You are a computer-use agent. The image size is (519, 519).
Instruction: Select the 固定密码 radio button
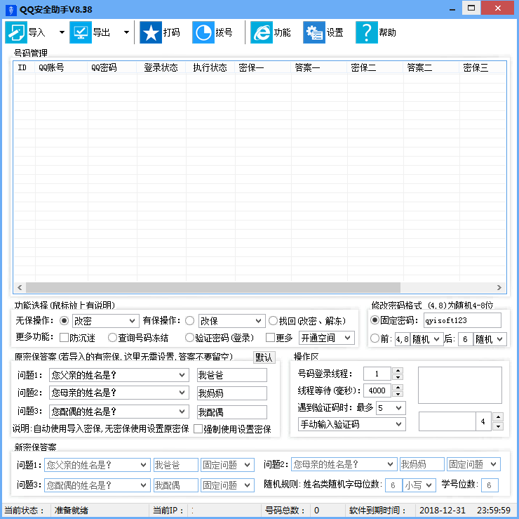(x=375, y=320)
